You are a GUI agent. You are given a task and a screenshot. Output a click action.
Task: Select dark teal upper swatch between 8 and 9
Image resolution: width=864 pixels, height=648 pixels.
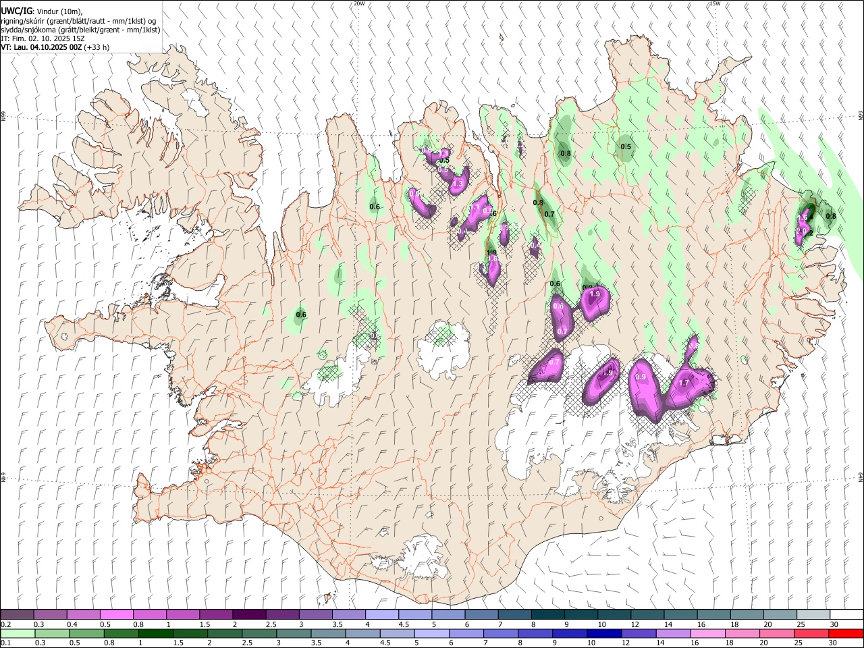tap(548, 614)
